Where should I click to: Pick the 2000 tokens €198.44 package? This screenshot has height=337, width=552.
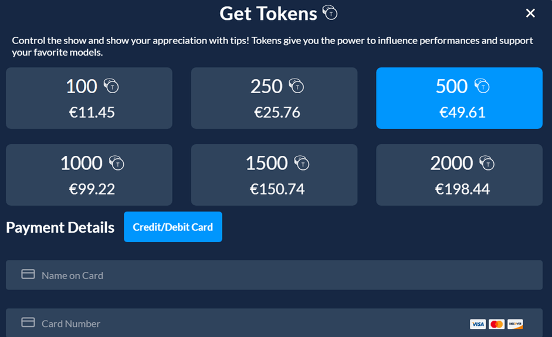pyautogui.click(x=459, y=175)
